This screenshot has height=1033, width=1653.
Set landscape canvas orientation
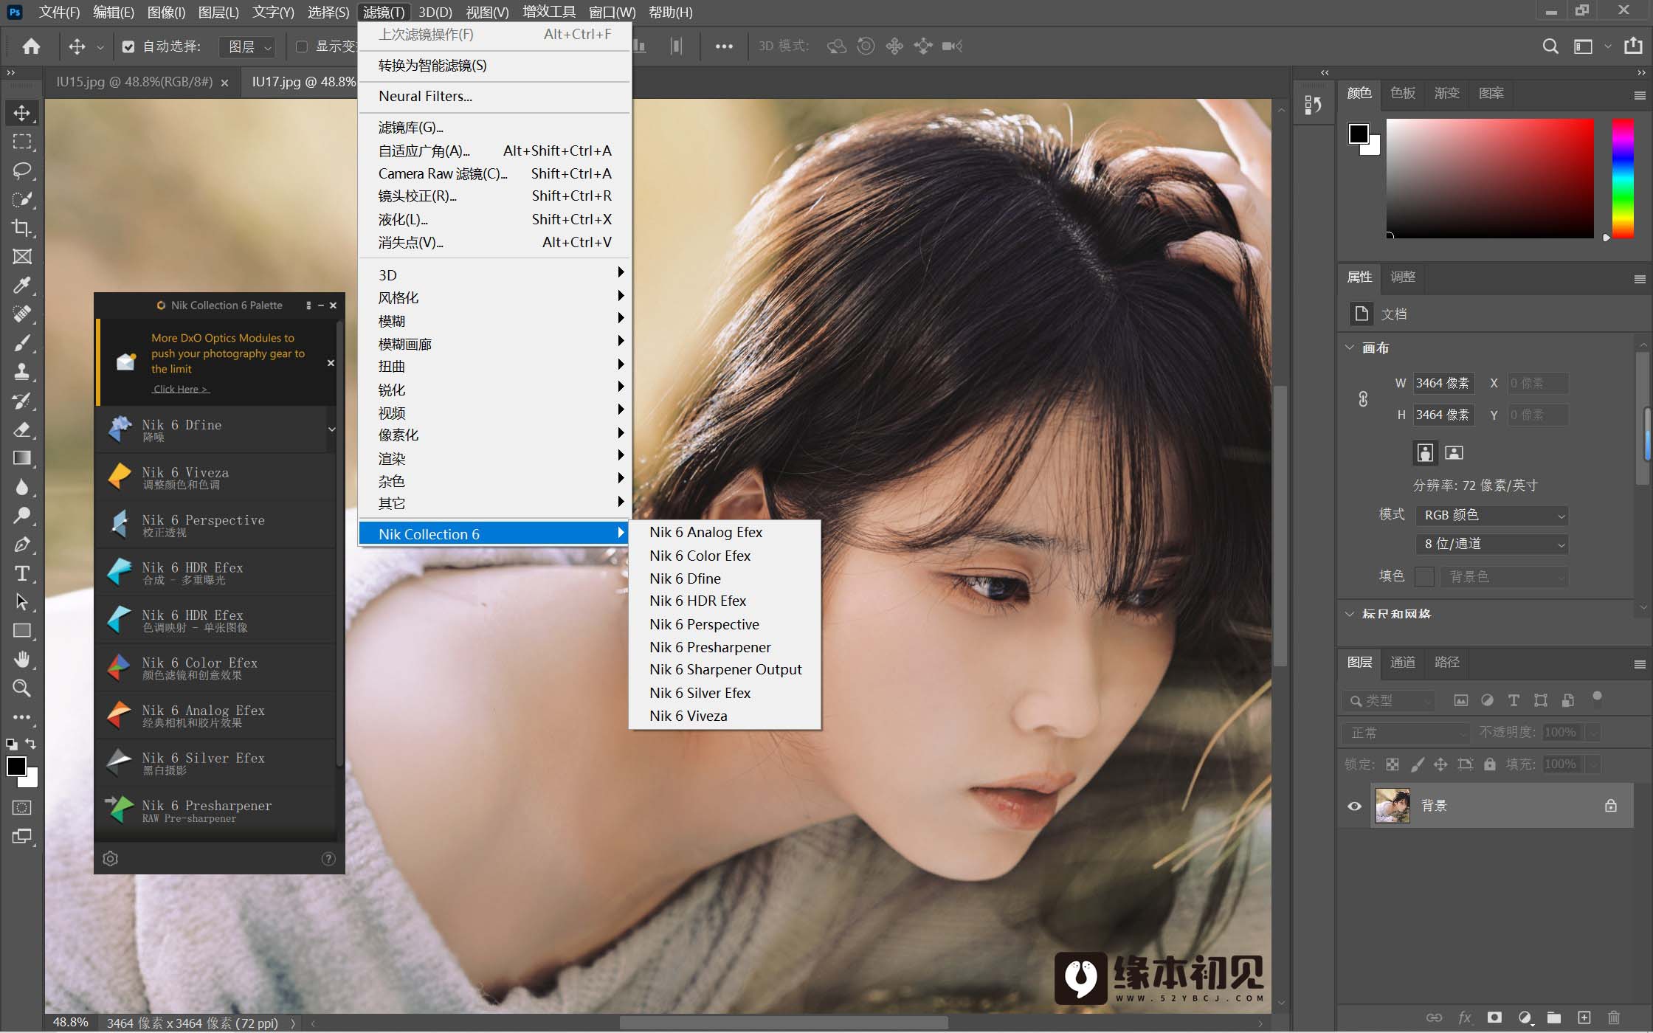pyautogui.click(x=1454, y=453)
